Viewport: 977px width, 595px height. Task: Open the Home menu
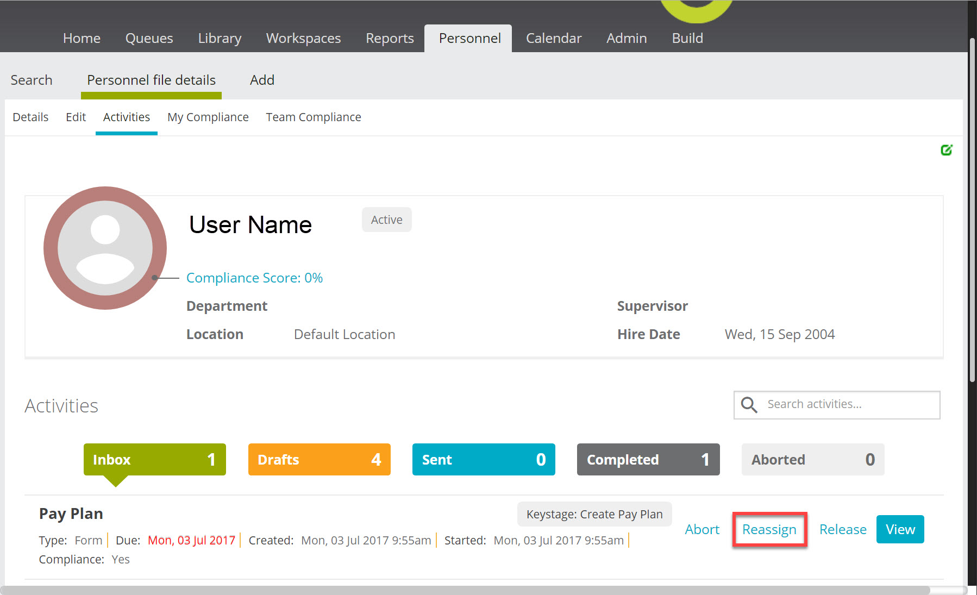tap(82, 38)
